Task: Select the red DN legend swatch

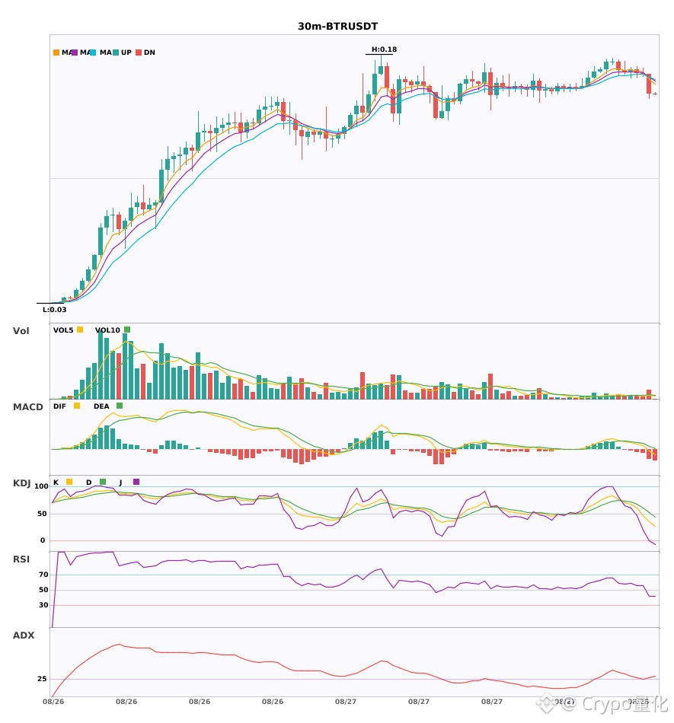Action: (139, 53)
